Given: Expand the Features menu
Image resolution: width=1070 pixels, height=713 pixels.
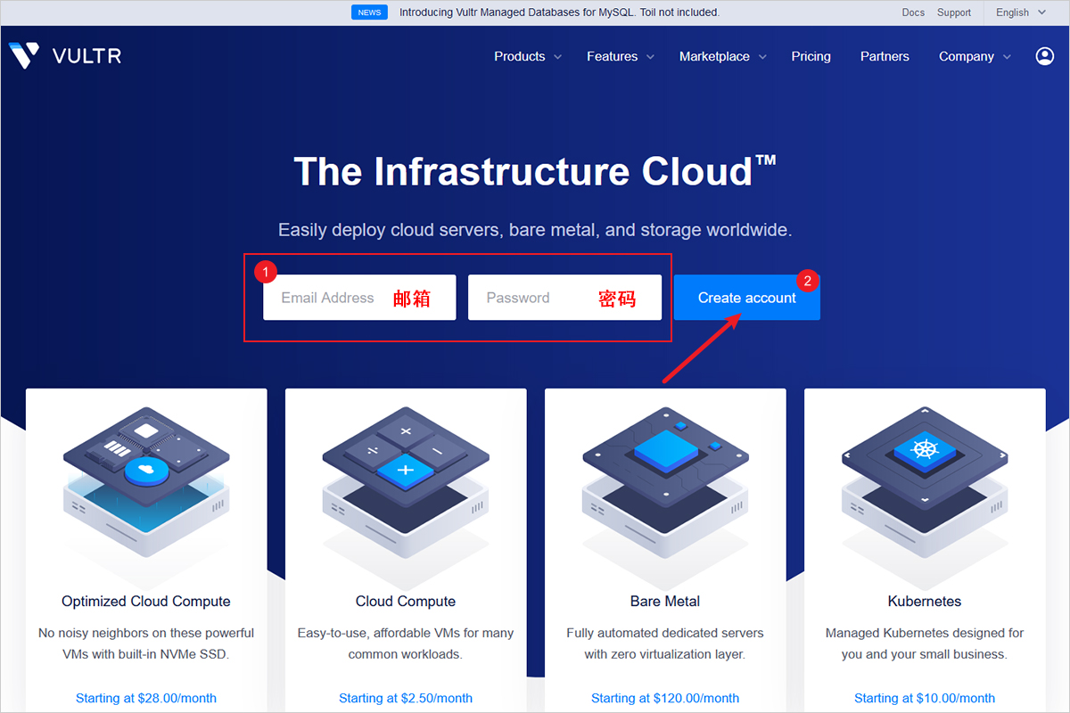Looking at the screenshot, I should coord(621,56).
